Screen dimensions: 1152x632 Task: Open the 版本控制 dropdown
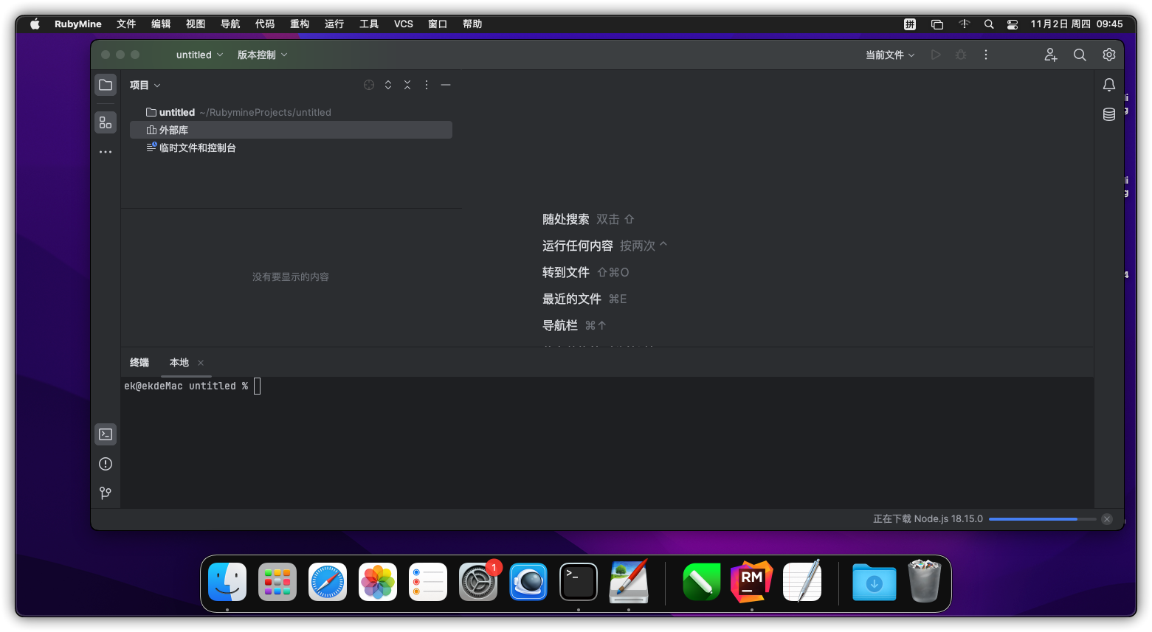[262, 55]
